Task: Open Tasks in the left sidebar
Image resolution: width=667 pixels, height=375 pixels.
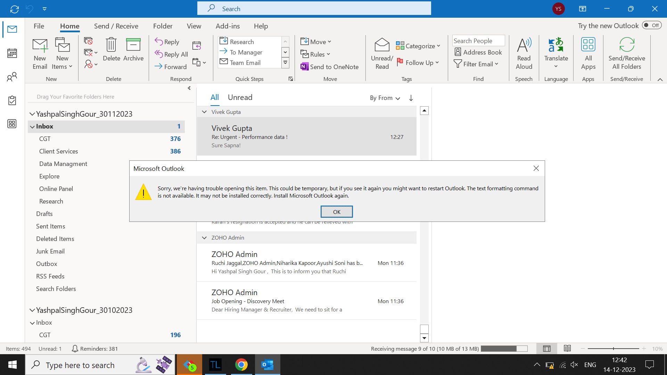Action: pyautogui.click(x=12, y=100)
